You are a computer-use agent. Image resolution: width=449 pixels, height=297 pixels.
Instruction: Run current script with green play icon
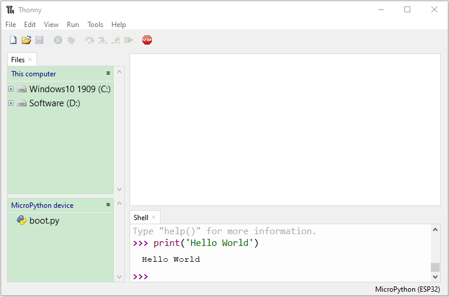[x=58, y=40]
